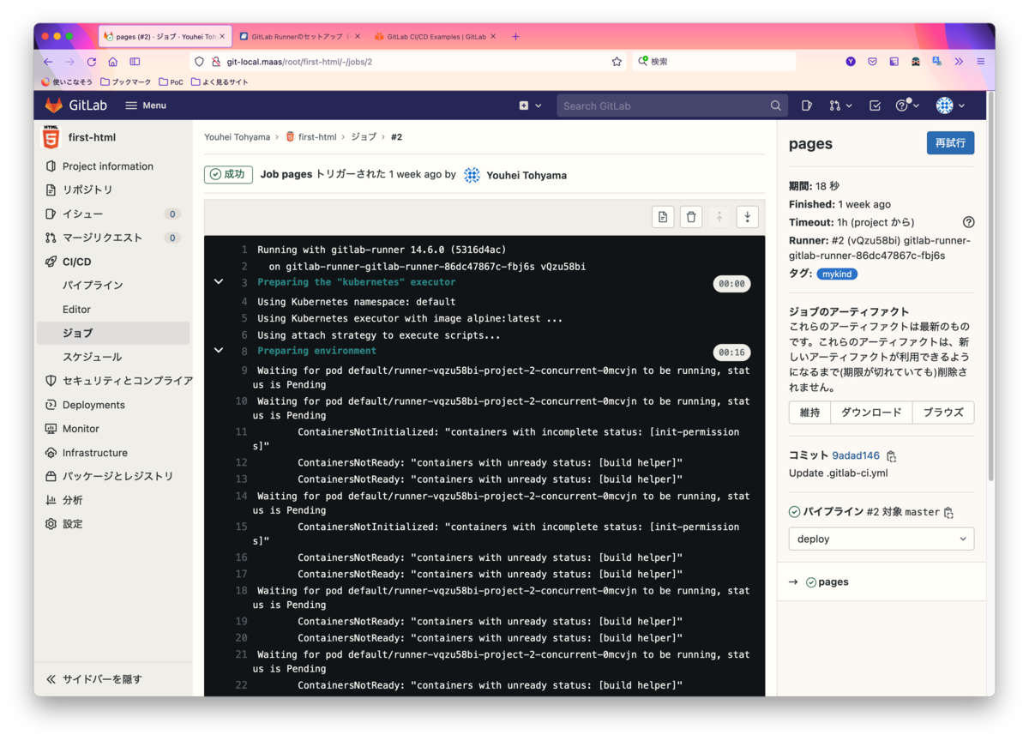Open セキュリティとコンプライアンス in sidebar
The width and height of the screenshot is (1029, 741).
127,381
